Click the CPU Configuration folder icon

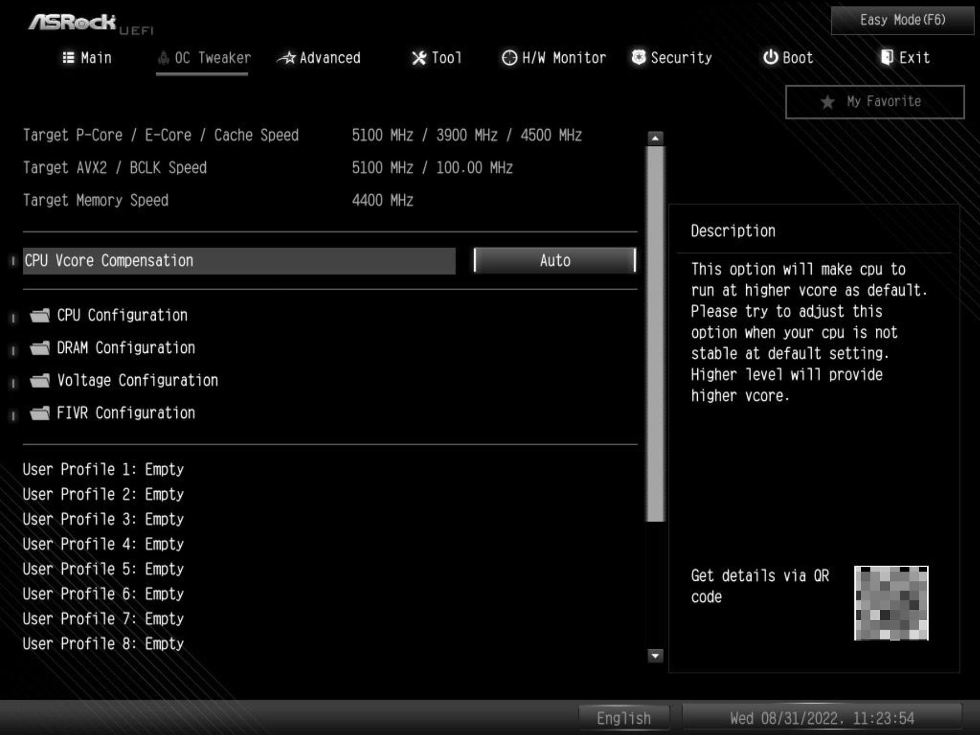tap(40, 315)
